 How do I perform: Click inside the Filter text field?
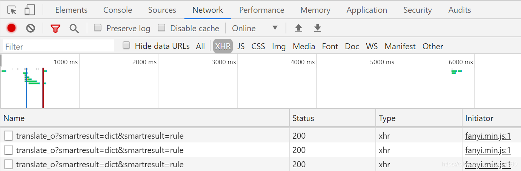click(x=58, y=46)
